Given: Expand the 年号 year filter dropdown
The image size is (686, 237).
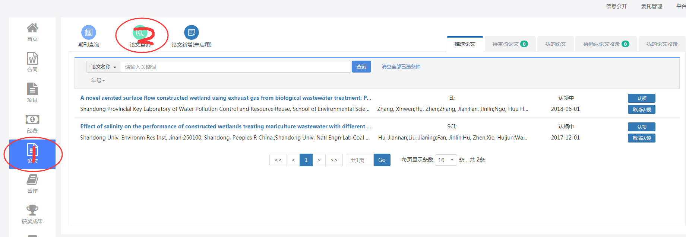Looking at the screenshot, I should pyautogui.click(x=98, y=80).
